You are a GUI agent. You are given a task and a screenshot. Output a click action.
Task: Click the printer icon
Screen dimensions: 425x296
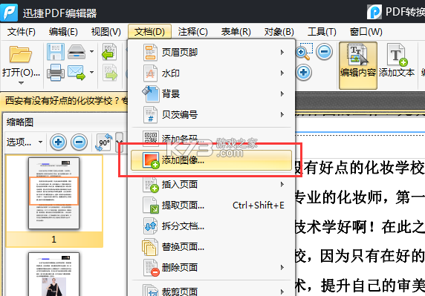(x=56, y=72)
